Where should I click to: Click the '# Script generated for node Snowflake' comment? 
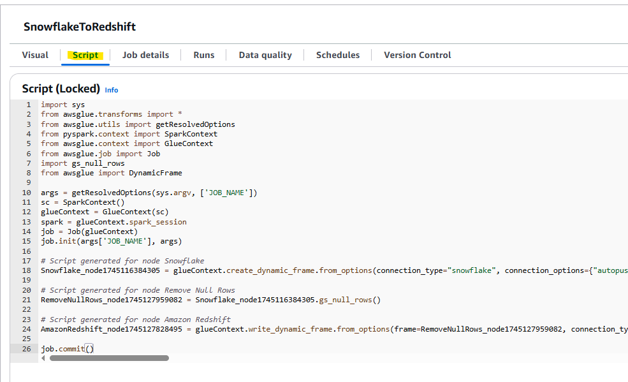(122, 261)
